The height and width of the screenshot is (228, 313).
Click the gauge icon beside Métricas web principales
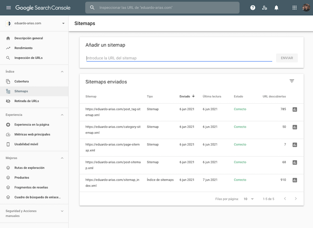[8, 134]
